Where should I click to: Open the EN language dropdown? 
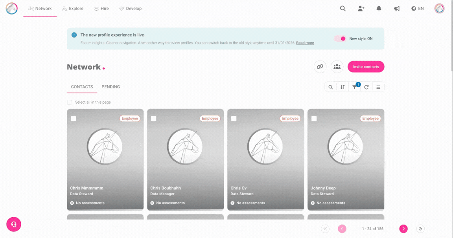click(418, 9)
